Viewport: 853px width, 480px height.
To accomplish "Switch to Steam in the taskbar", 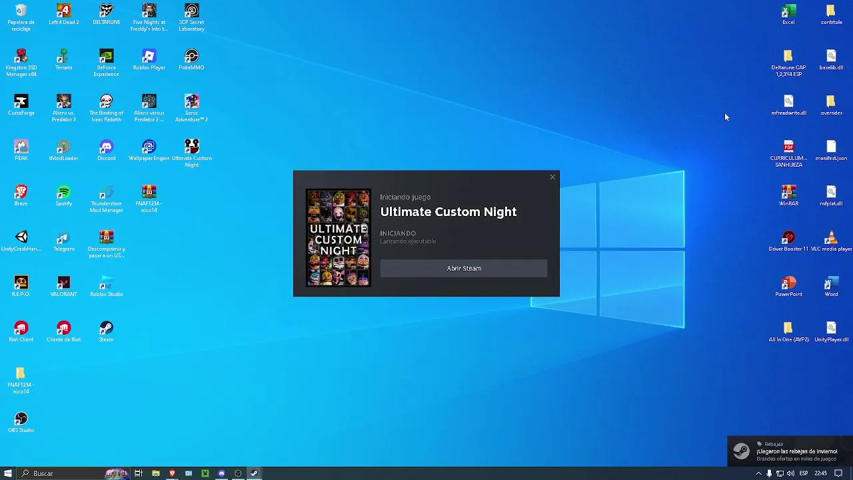I will click(x=255, y=473).
